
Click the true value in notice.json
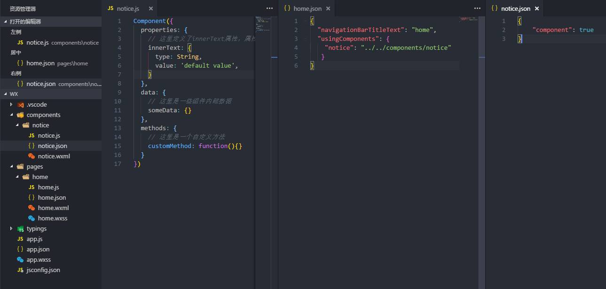click(586, 30)
